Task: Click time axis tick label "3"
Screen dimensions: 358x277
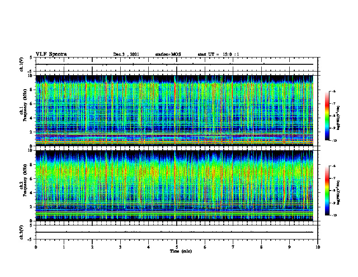Action: [x=120, y=247]
